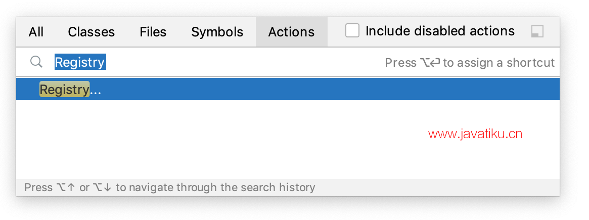The height and width of the screenshot is (220, 589).
Task: Click the open in tool window icon
Action: [x=537, y=31]
